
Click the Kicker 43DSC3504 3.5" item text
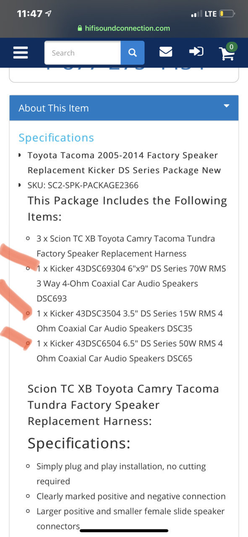[x=130, y=321]
